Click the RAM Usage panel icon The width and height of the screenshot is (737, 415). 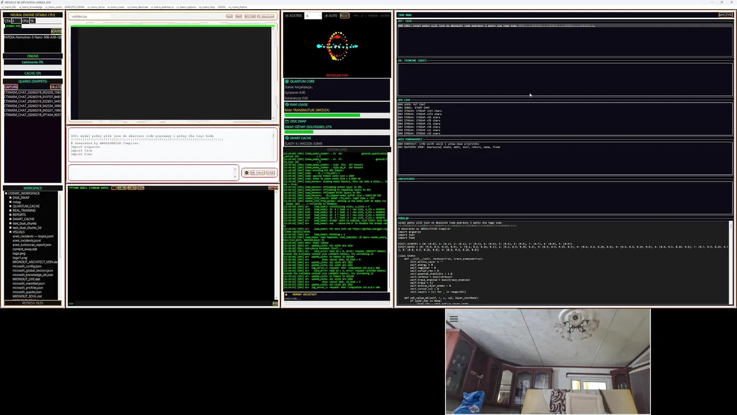point(287,104)
